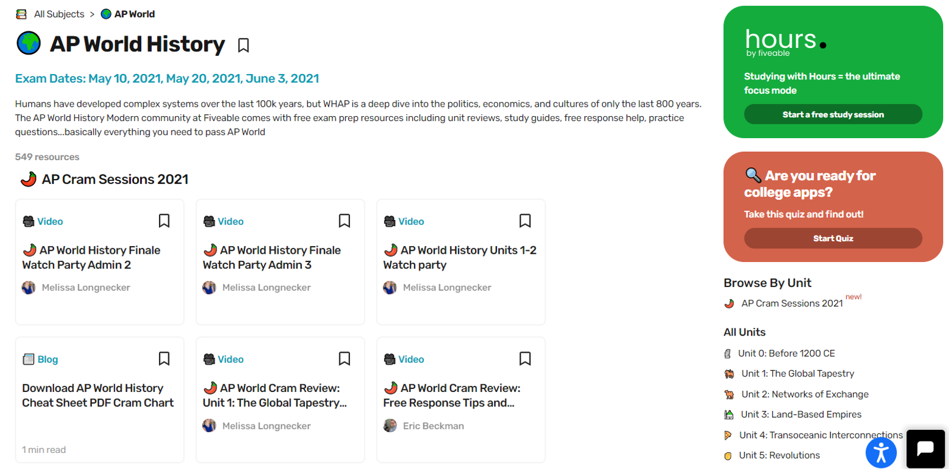Viewport: 949px width, 469px height.
Task: Open Download AP World History Cheat Sheet PDF
Action: tap(98, 395)
